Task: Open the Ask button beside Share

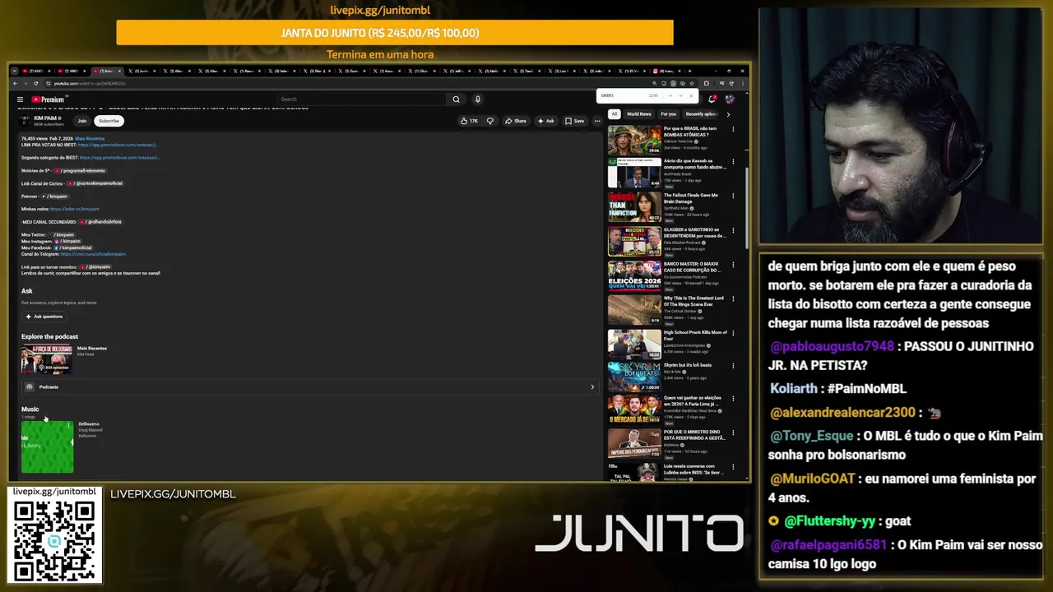Action: click(546, 121)
